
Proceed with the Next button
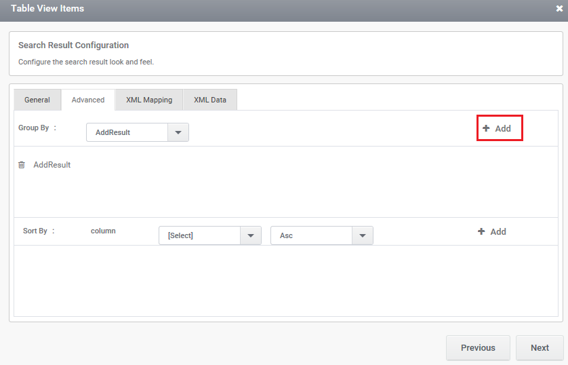[540, 347]
